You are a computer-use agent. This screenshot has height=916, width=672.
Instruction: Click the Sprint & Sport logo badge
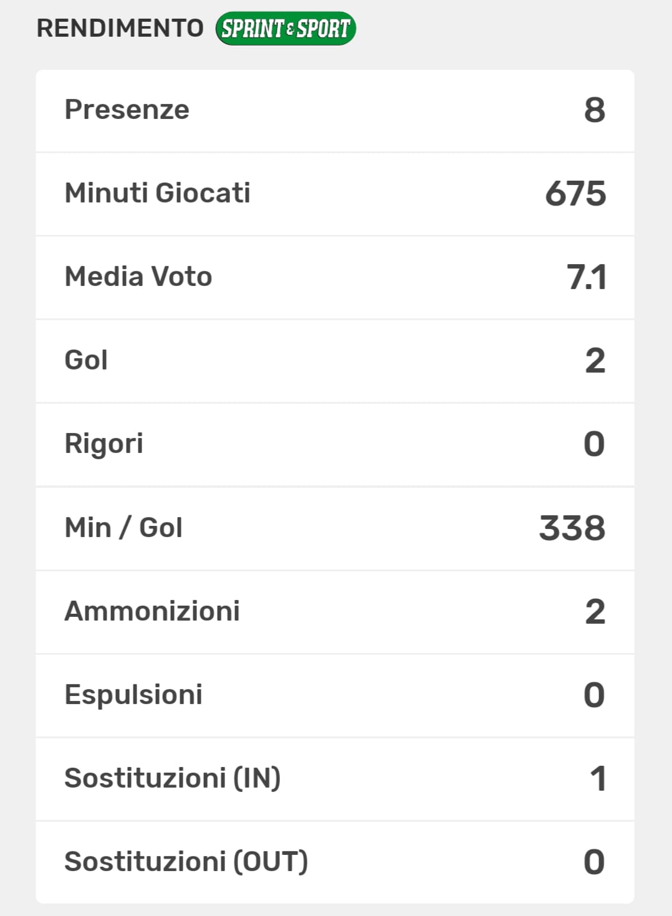click(286, 29)
